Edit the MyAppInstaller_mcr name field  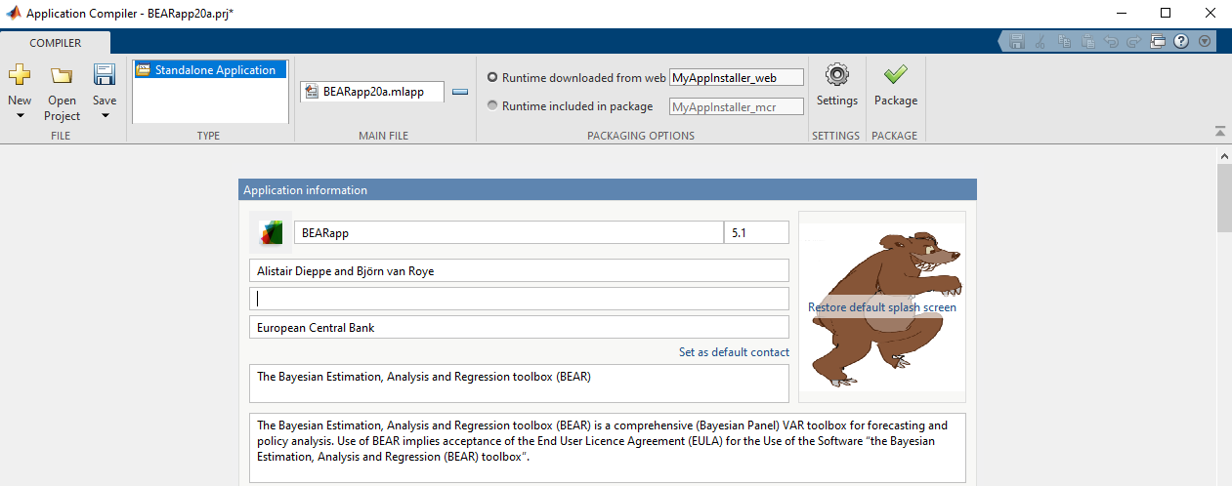point(736,106)
